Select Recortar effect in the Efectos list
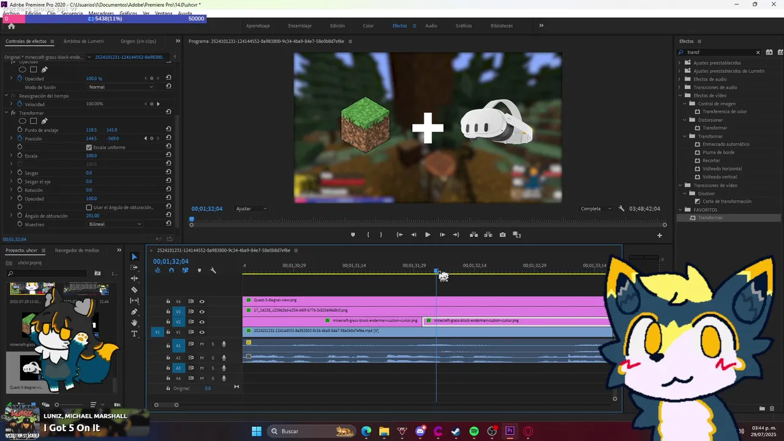784x441 pixels. [x=711, y=160]
